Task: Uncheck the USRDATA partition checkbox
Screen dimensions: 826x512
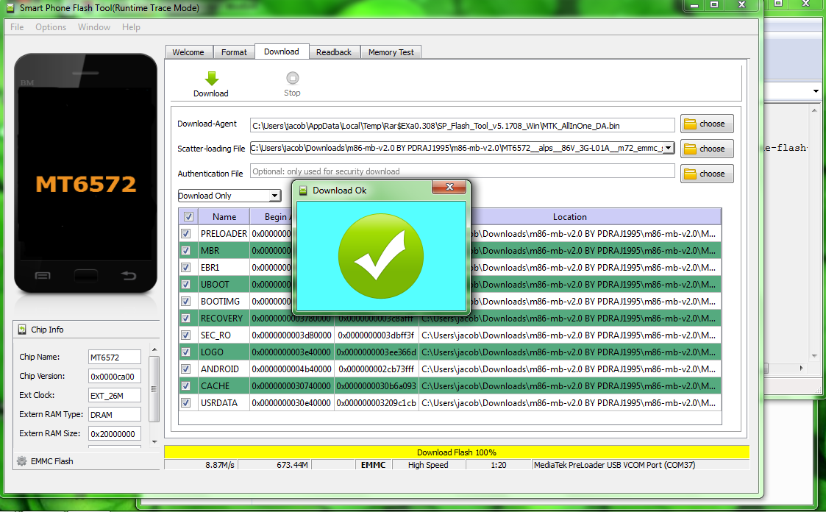Action: click(186, 402)
